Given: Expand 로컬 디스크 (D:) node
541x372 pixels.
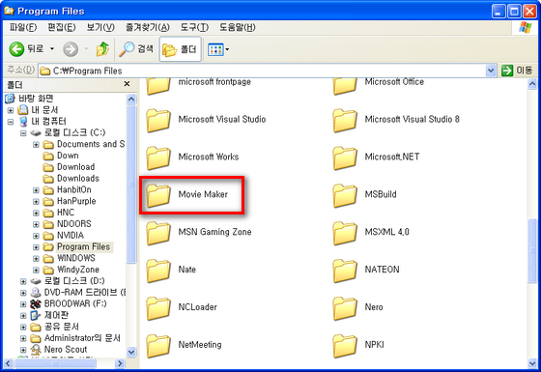Looking at the screenshot, I should coord(23,281).
